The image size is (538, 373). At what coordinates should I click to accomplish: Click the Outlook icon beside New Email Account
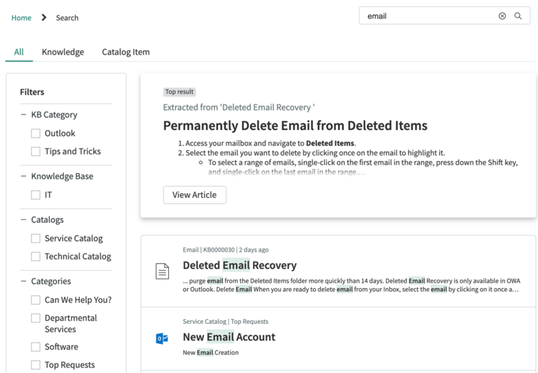(x=162, y=338)
